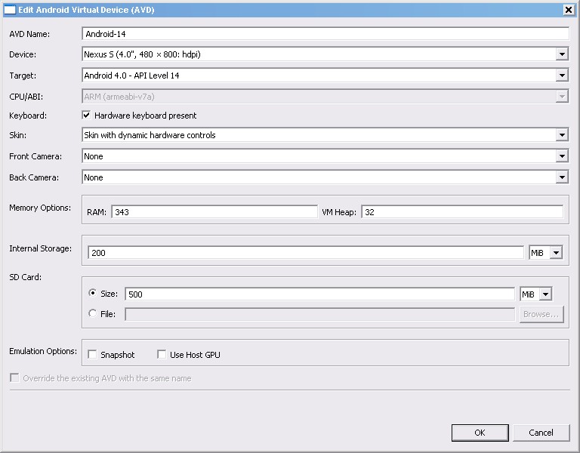Image resolution: width=580 pixels, height=453 pixels.
Task: Expand the Target API level dropdown
Action: pos(561,75)
